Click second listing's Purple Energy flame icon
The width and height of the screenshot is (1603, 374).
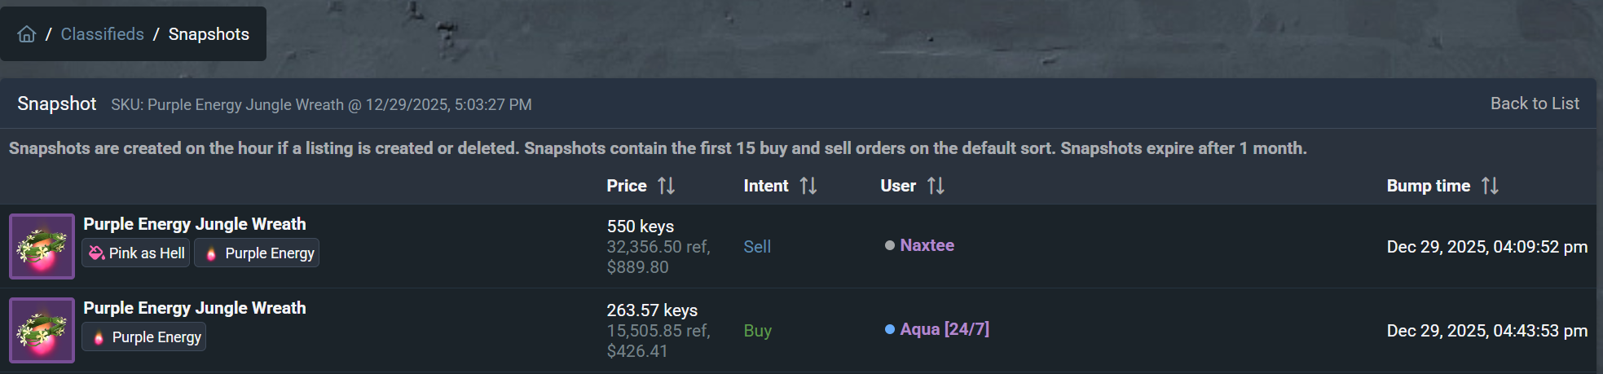[x=99, y=337]
